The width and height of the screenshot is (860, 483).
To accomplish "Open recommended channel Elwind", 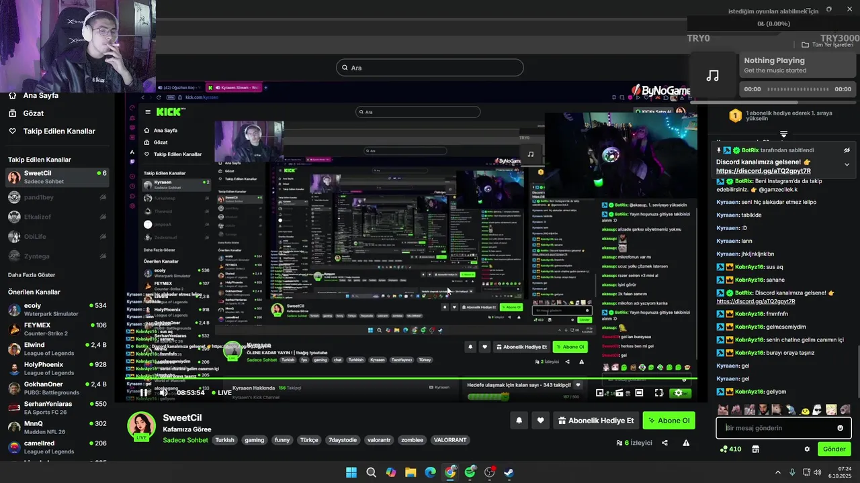I will 56,349.
